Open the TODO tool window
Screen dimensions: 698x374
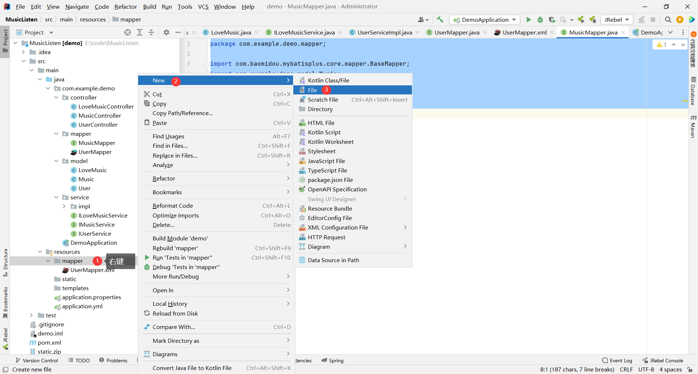(x=79, y=361)
